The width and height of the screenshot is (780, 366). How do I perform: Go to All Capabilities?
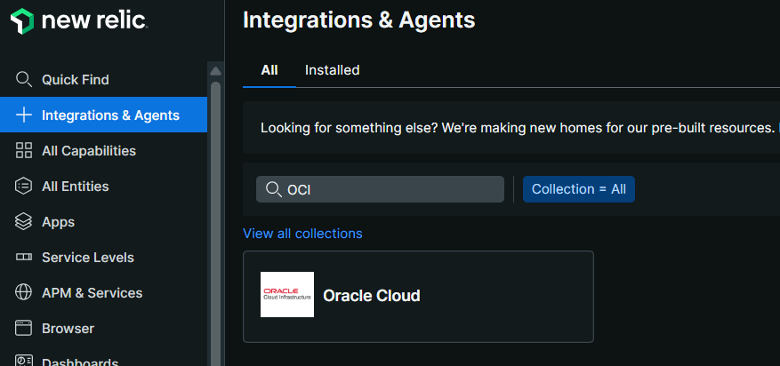(x=103, y=150)
